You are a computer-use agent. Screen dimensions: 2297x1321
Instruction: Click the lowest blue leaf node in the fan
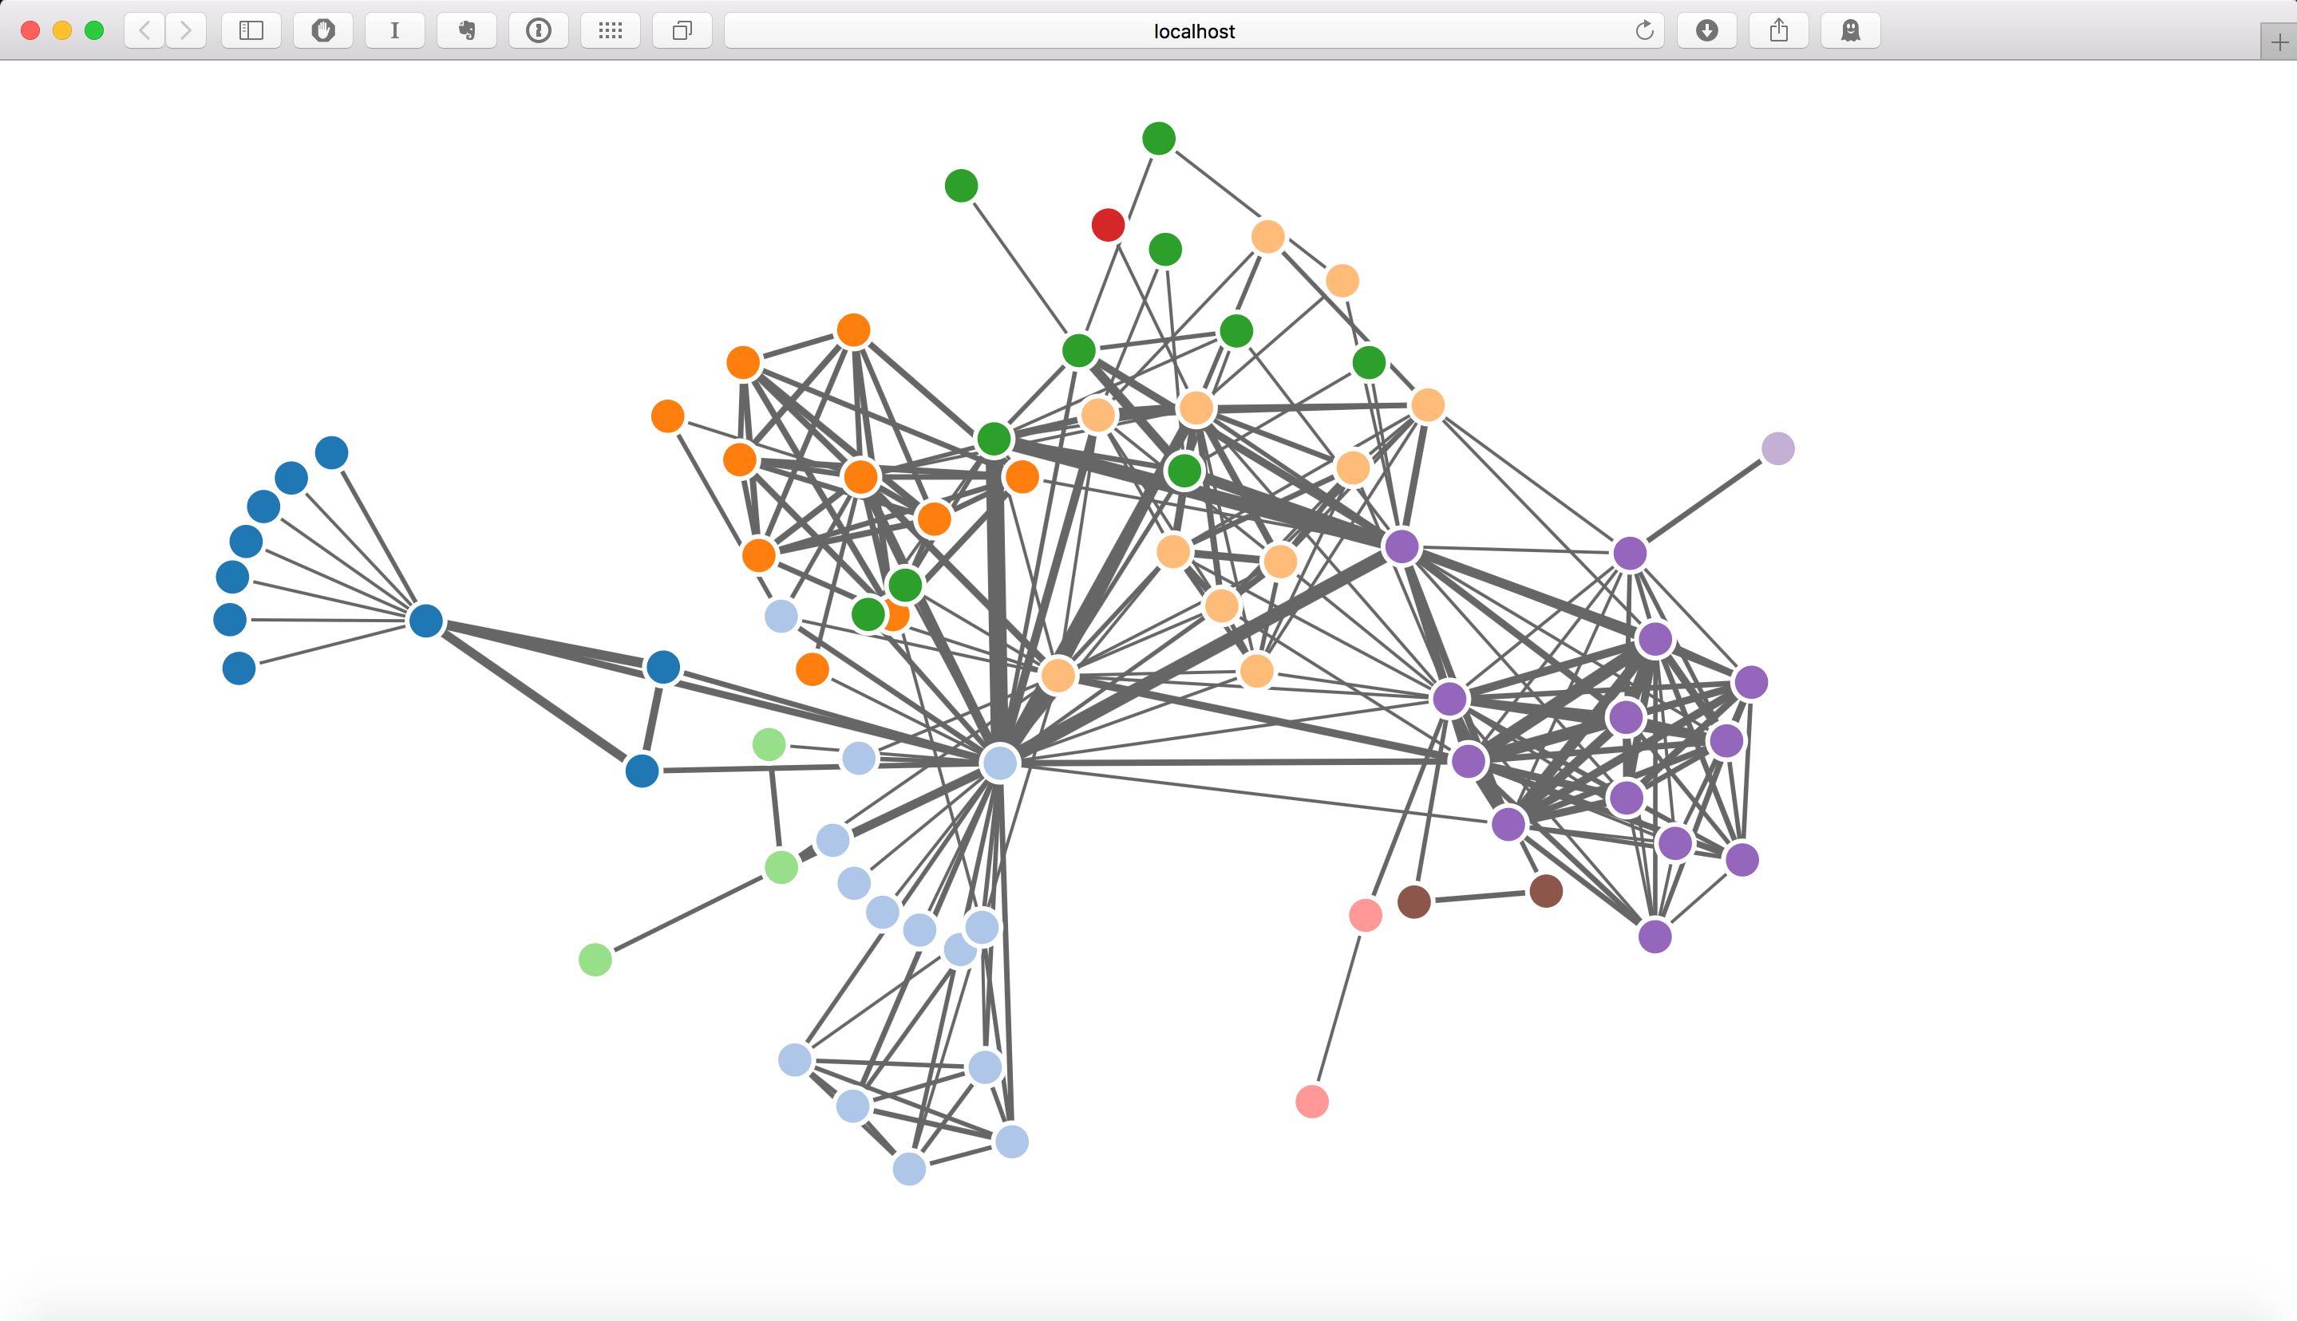pyautogui.click(x=239, y=668)
